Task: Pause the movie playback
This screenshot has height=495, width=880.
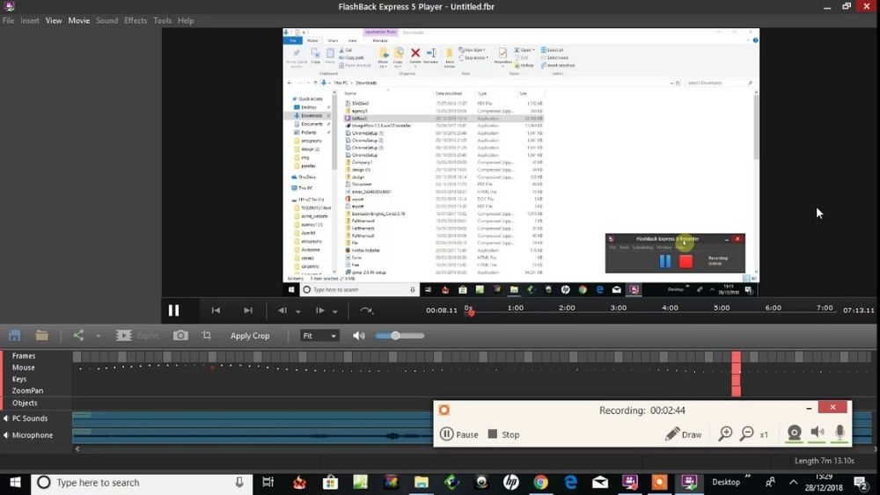Action: 174,310
